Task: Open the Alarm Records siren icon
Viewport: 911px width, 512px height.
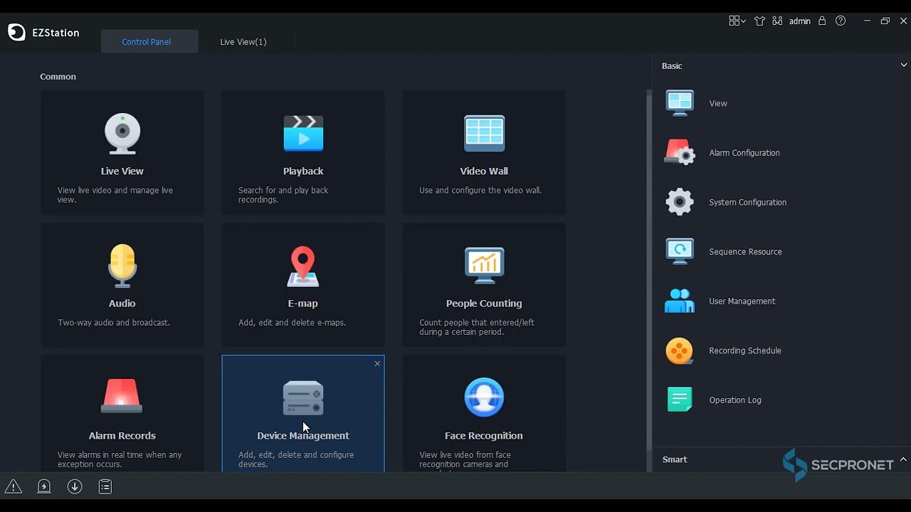Action: tap(122, 396)
